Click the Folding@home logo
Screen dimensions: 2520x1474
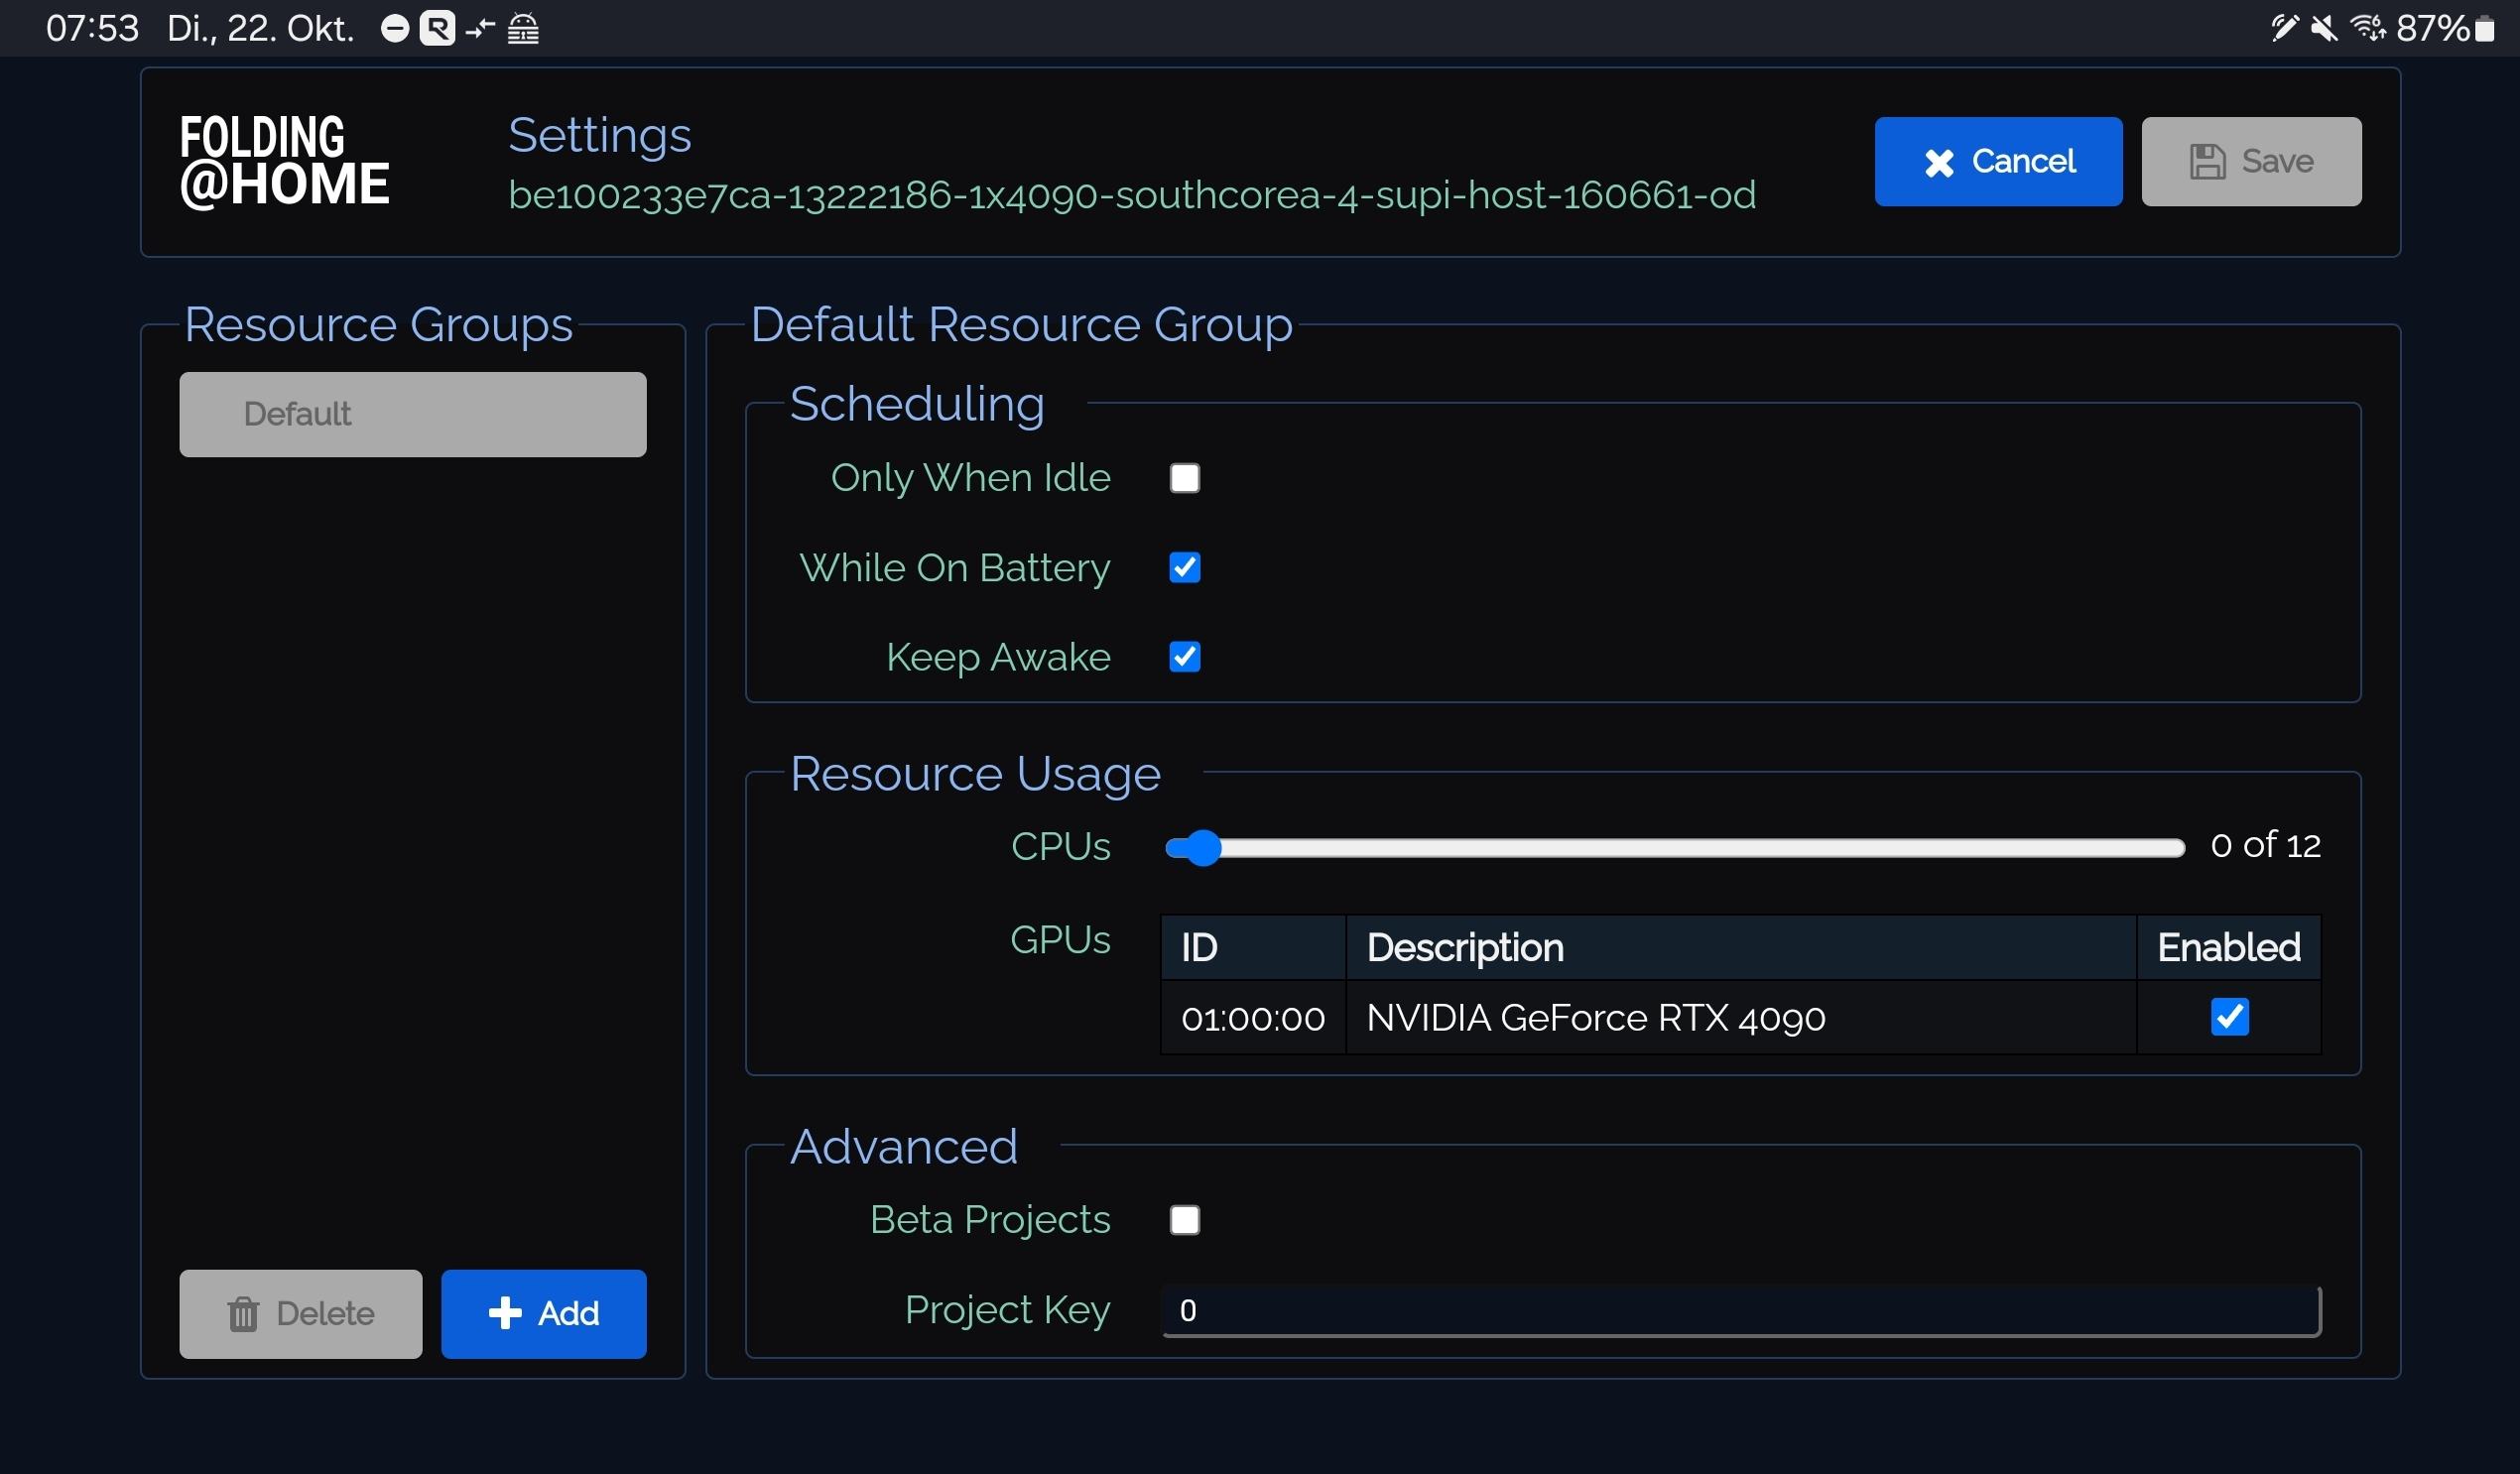pyautogui.click(x=284, y=162)
